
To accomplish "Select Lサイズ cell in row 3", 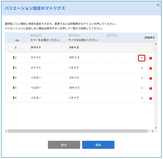I will point(74,68).
